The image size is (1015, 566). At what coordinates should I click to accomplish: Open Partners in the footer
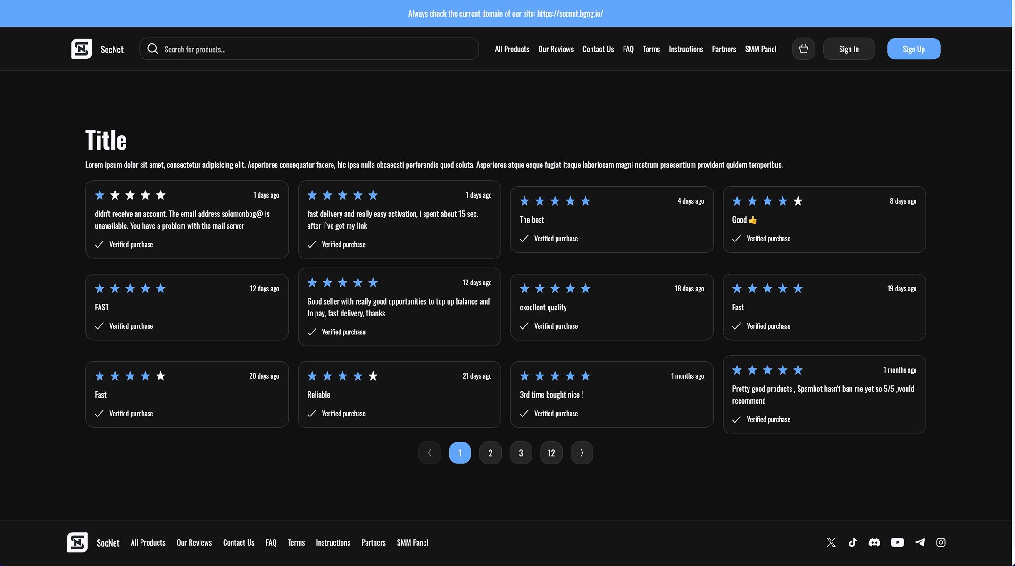[x=374, y=542]
